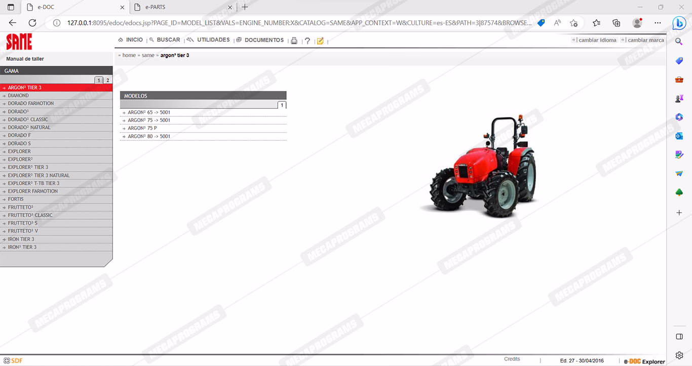The height and width of the screenshot is (366, 692).
Task: Open sidebar Games icon
Action: 679,98
